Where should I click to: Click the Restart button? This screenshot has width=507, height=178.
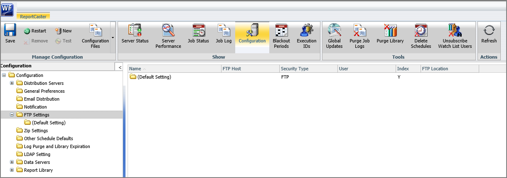point(35,31)
